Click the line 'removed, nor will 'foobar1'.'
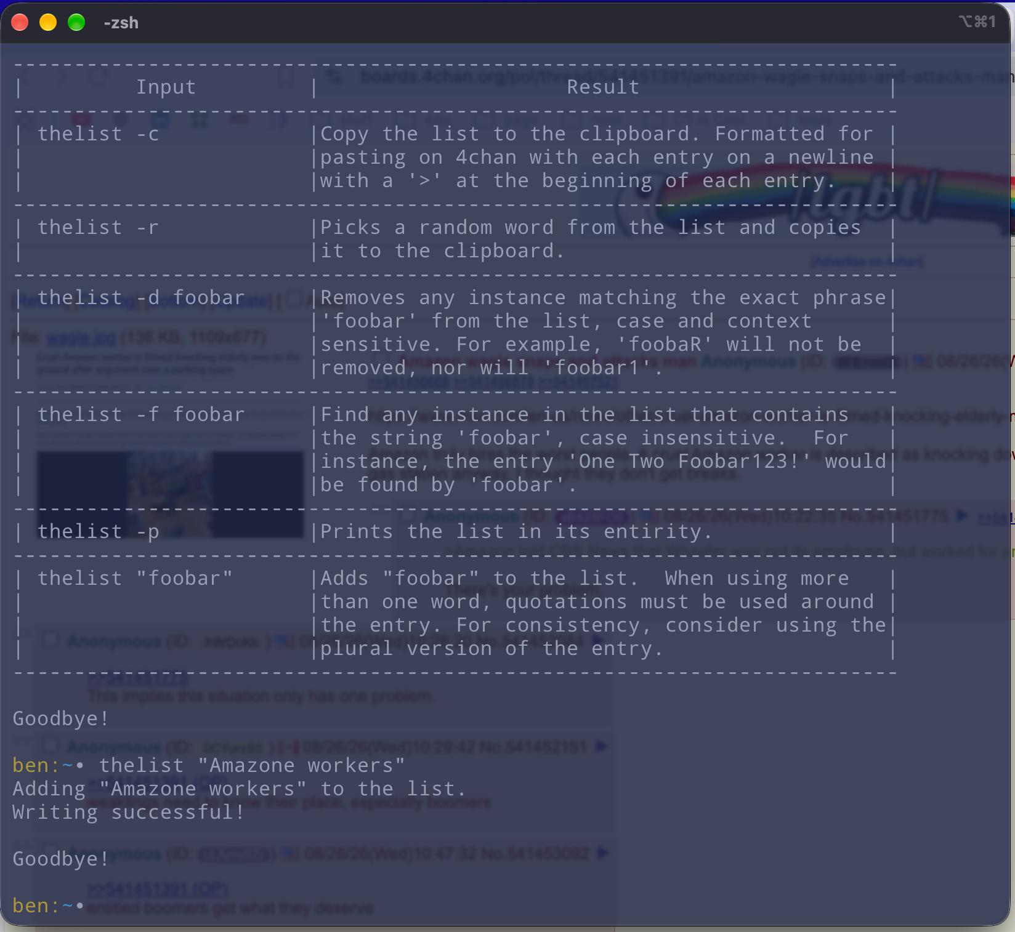This screenshot has height=932, width=1015. tap(492, 368)
